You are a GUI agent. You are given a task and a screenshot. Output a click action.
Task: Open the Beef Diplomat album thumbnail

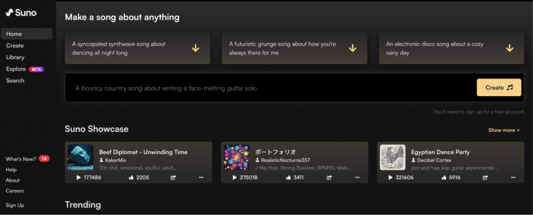(x=81, y=157)
